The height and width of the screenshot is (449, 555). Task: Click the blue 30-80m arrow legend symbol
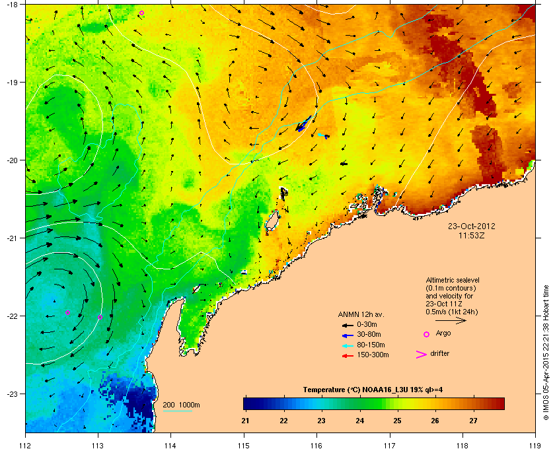pyautogui.click(x=348, y=335)
